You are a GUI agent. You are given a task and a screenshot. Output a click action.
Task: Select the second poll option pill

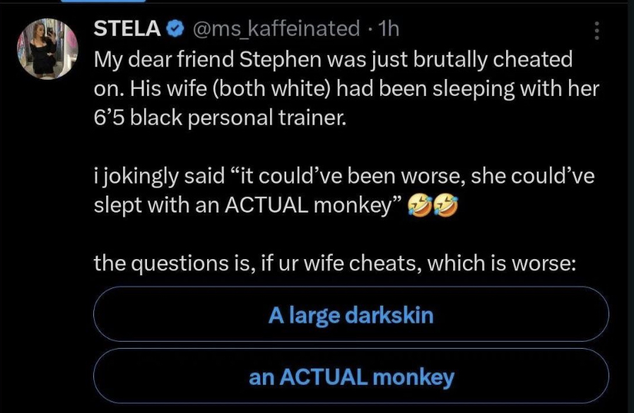coord(351,376)
